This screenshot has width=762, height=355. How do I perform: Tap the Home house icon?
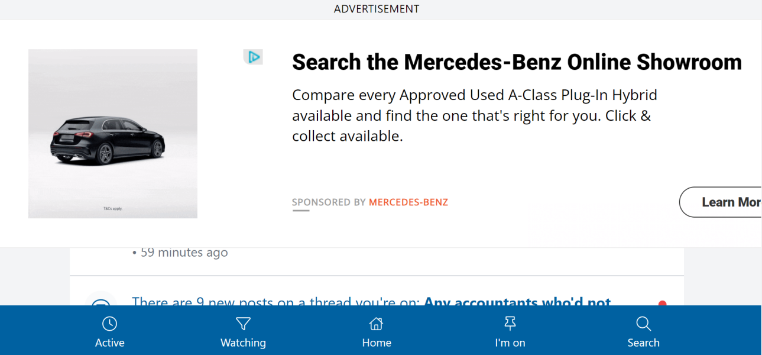[377, 324]
